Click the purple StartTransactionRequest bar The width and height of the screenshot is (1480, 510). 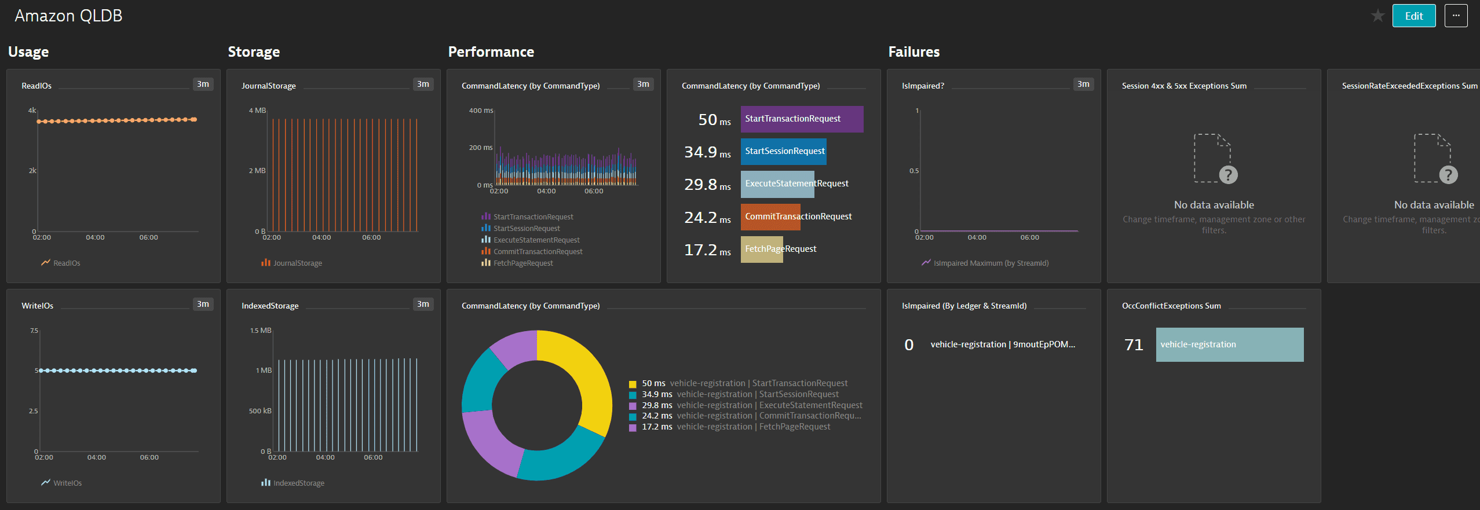pos(802,119)
